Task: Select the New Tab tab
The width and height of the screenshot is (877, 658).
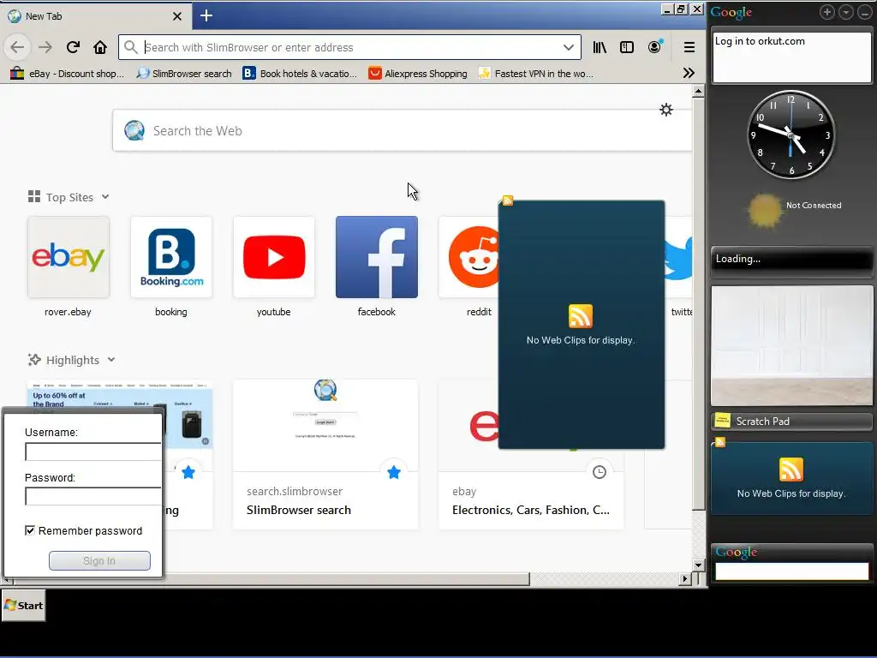Action: pyautogui.click(x=96, y=15)
